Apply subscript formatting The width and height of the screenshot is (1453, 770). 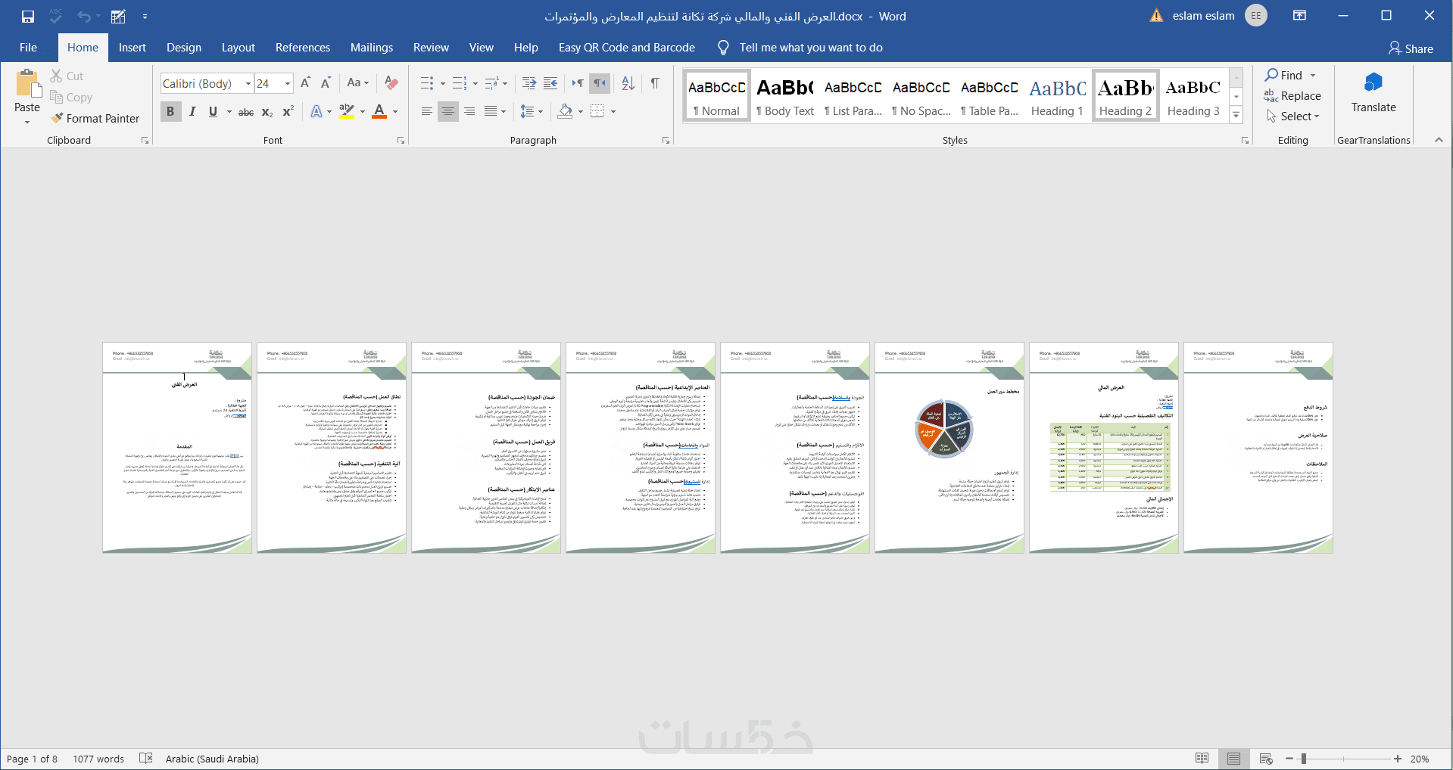pos(267,112)
